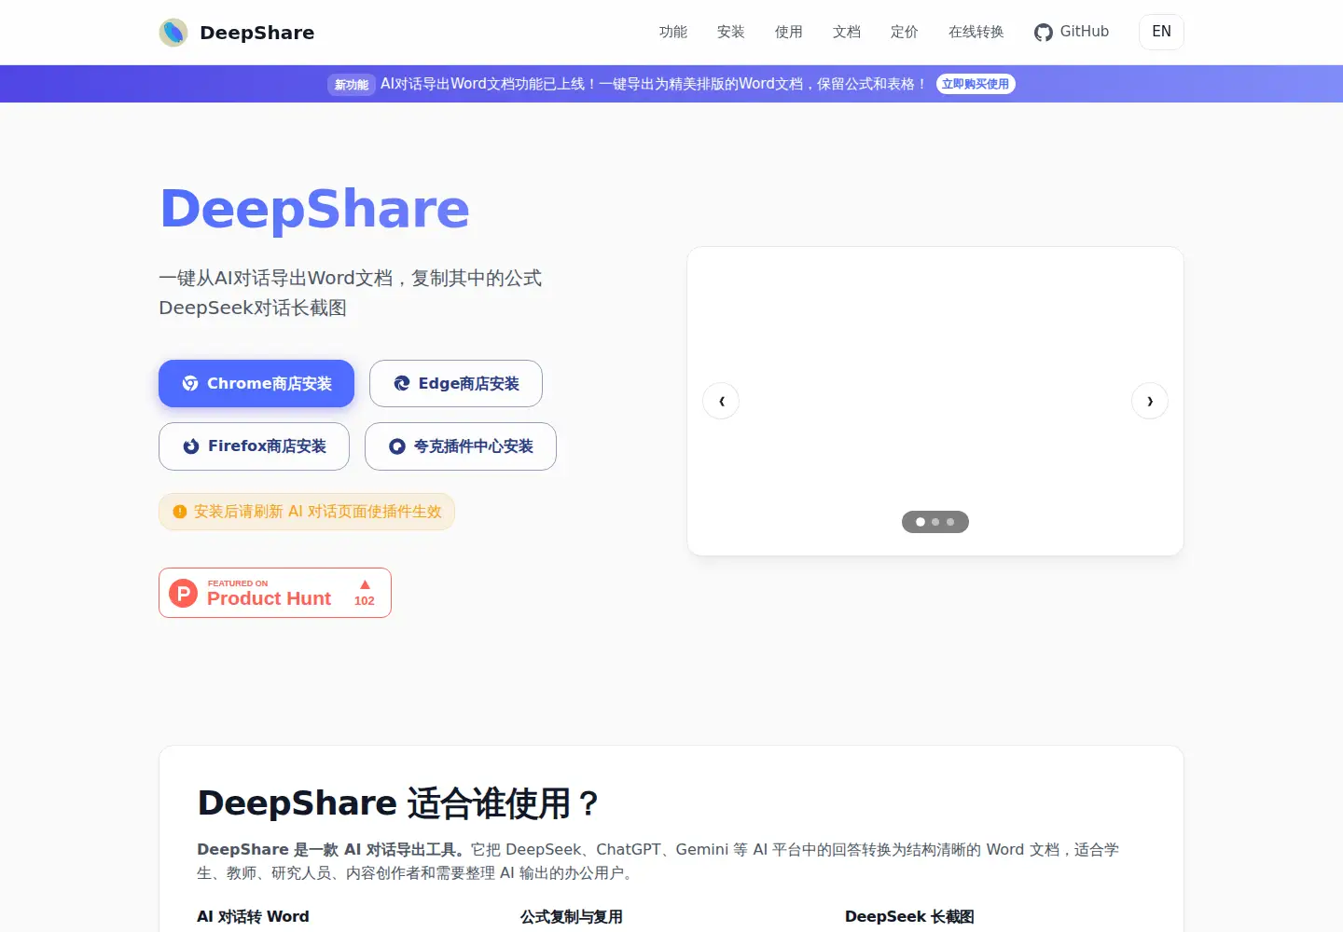
Task: Click the Edge icon in install button
Action: 402,383
